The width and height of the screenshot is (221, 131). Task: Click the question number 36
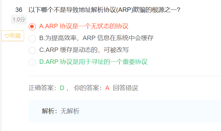point(19,10)
